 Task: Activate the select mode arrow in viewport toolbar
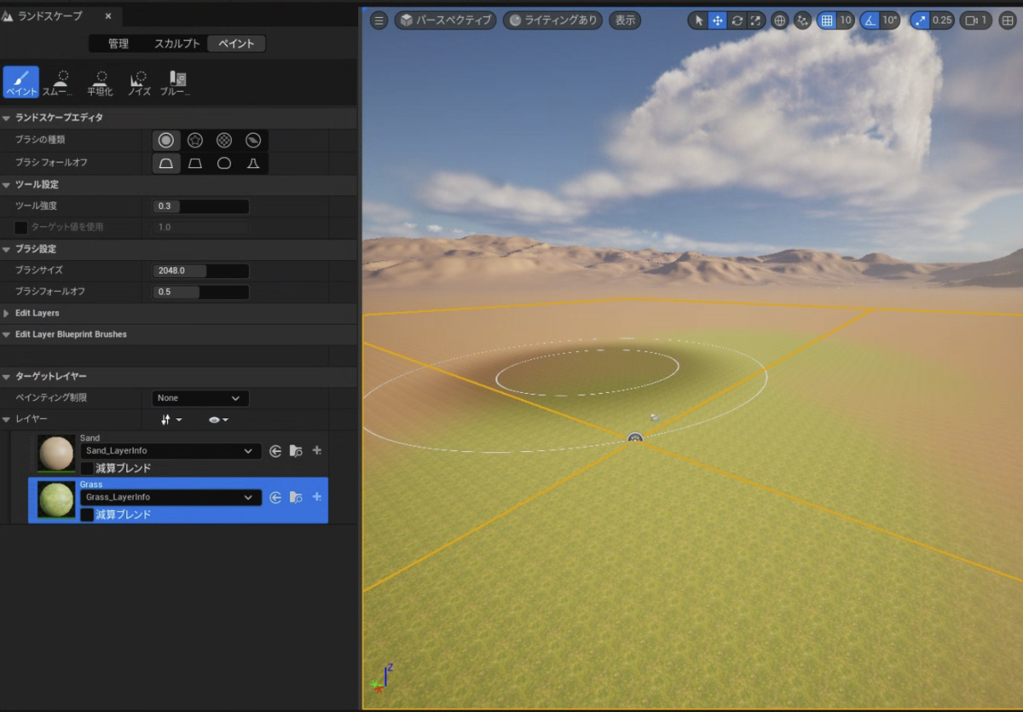point(700,20)
